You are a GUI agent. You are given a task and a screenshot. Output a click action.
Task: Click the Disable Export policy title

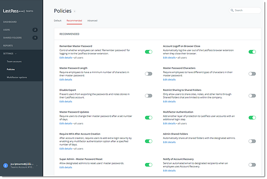[68, 90]
